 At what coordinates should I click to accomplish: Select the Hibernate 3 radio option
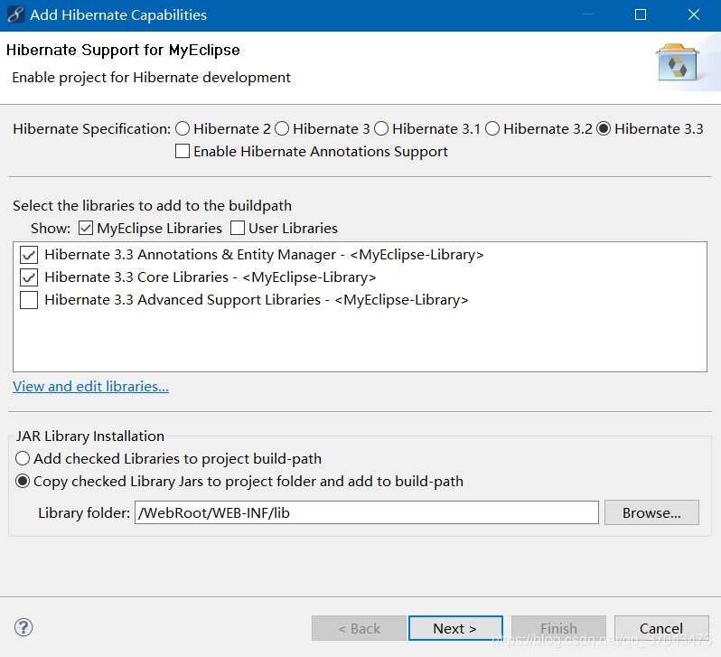click(282, 129)
